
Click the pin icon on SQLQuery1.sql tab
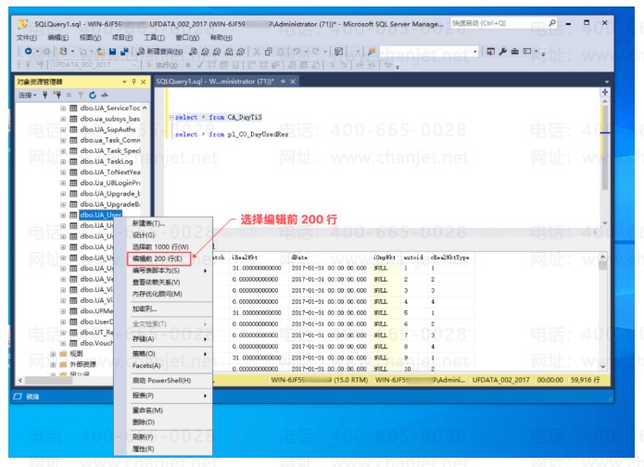coord(283,82)
